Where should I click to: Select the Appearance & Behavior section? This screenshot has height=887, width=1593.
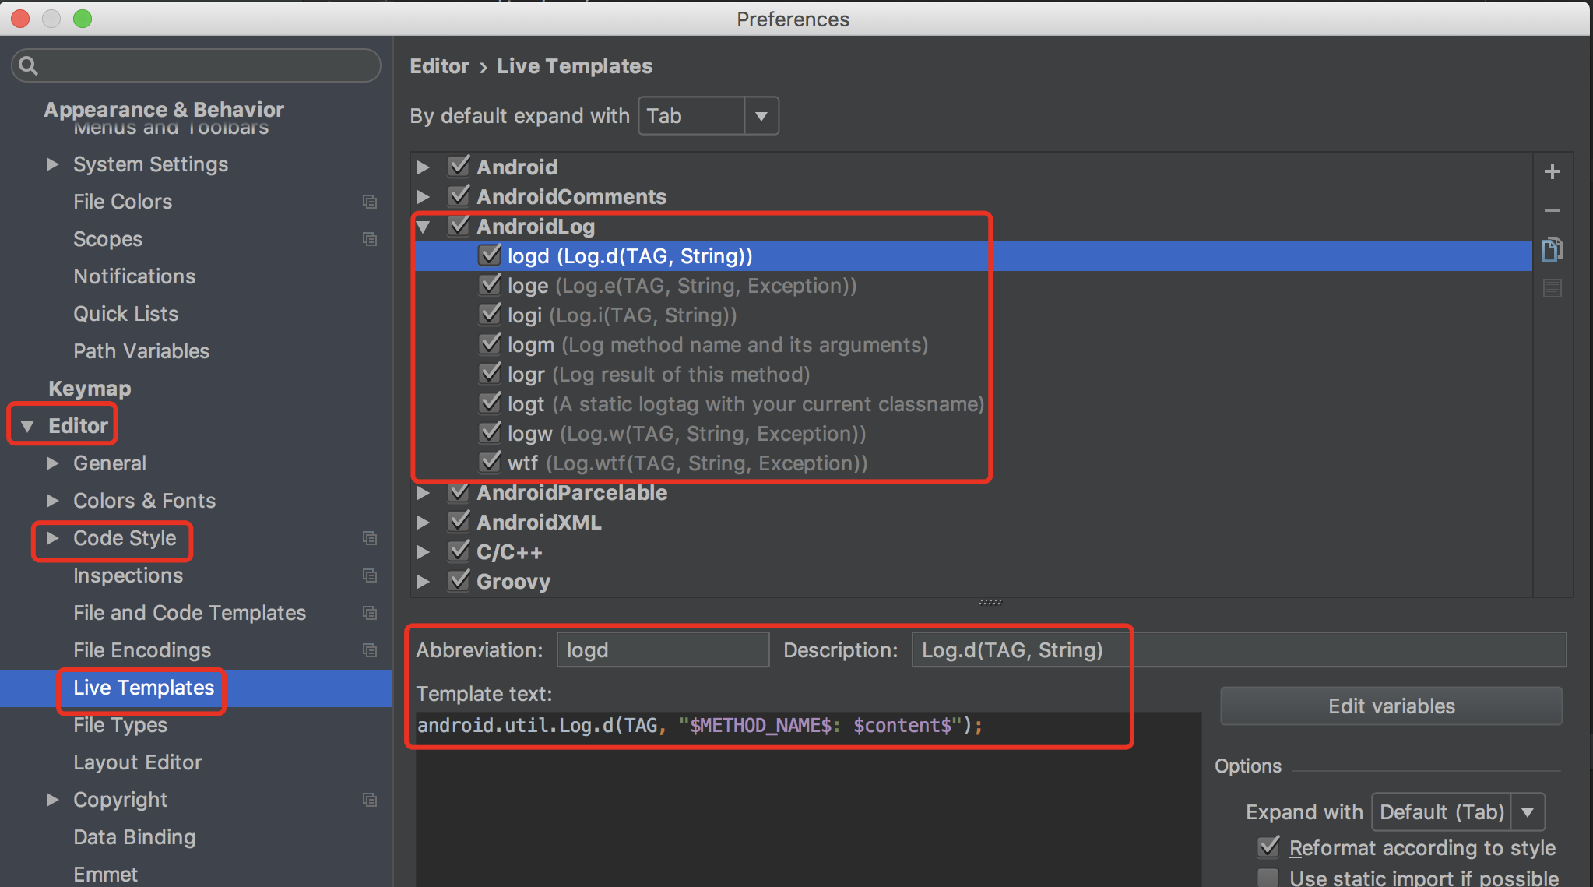[x=164, y=109]
